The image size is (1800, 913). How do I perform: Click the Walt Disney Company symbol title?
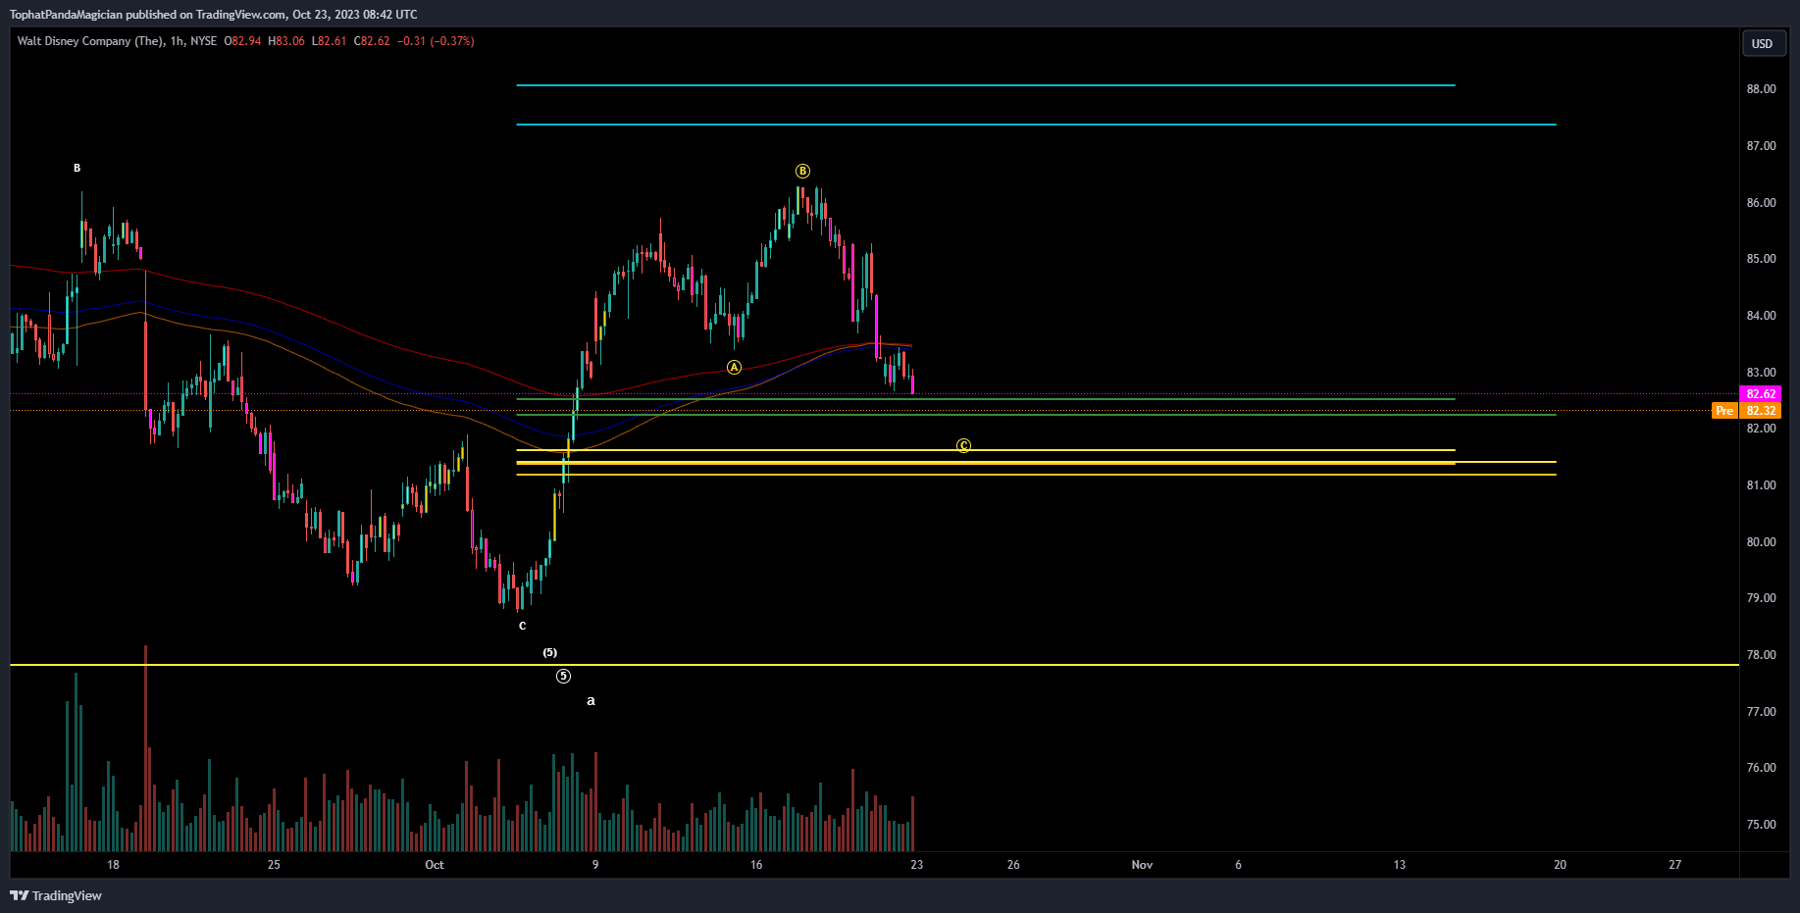[90, 41]
